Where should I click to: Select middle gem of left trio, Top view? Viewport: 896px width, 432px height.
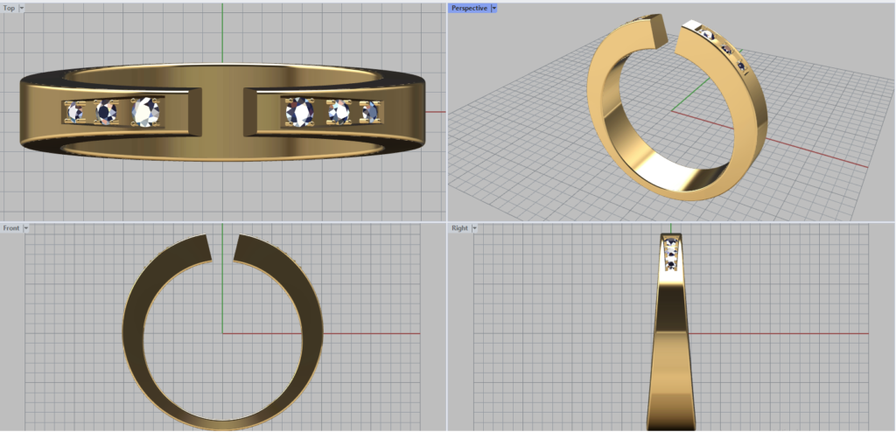point(106,112)
